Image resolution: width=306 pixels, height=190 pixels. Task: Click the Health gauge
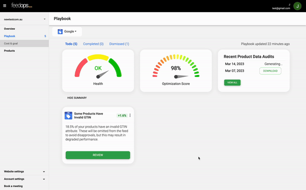click(x=98, y=67)
